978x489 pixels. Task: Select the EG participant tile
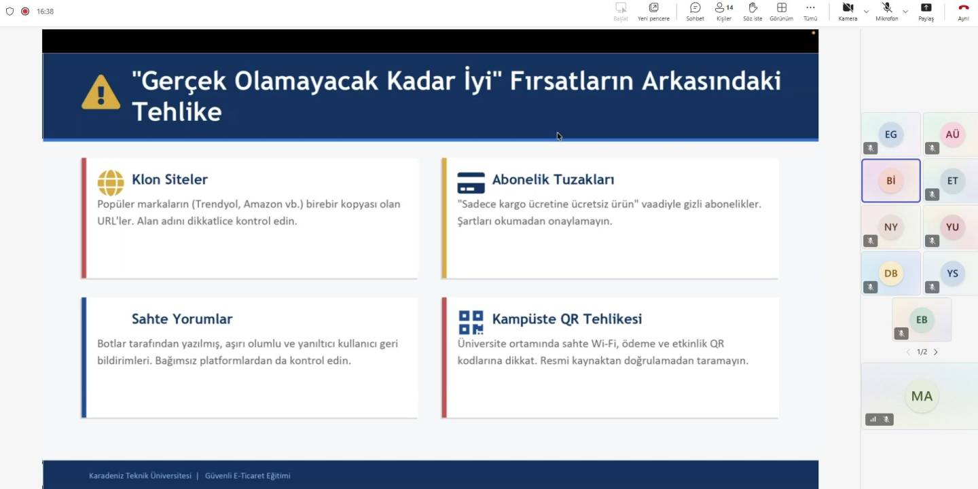(890, 134)
